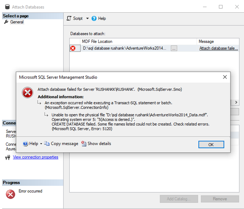The height and width of the screenshot is (209, 244).
Task: Maximize the Attach Databases window
Action: (221, 7)
